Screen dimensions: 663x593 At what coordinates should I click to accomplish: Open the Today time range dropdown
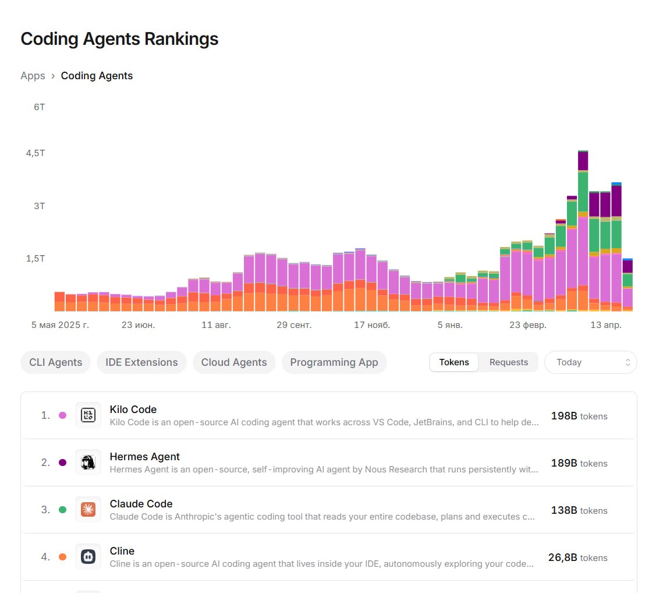click(x=590, y=362)
